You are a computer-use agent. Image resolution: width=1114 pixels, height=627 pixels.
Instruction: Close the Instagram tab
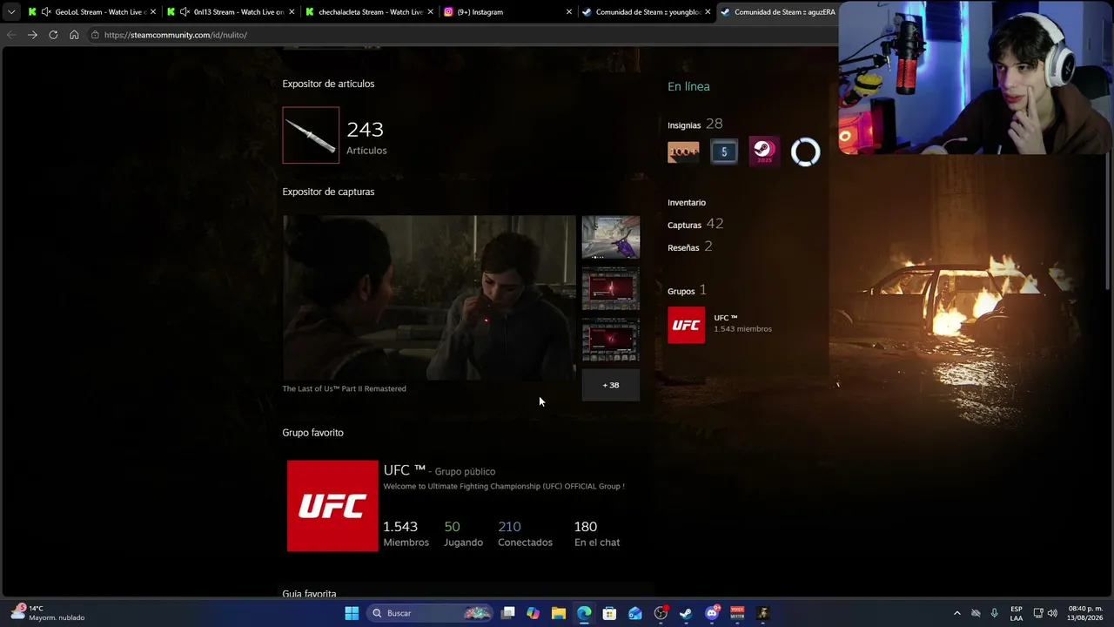[x=568, y=12]
